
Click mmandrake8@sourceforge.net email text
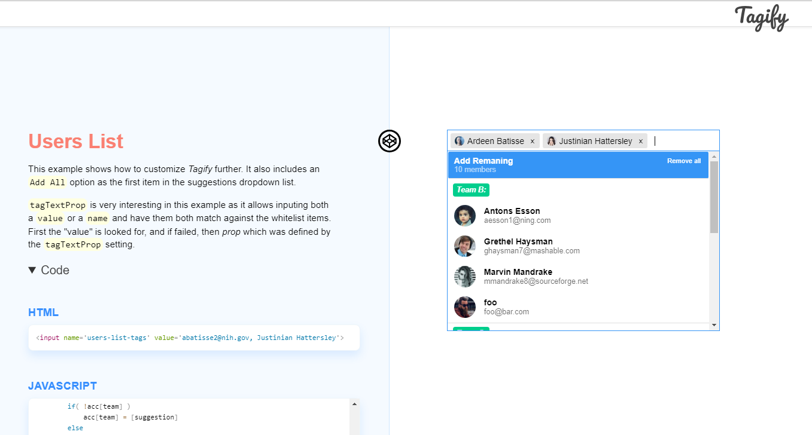[x=536, y=281]
